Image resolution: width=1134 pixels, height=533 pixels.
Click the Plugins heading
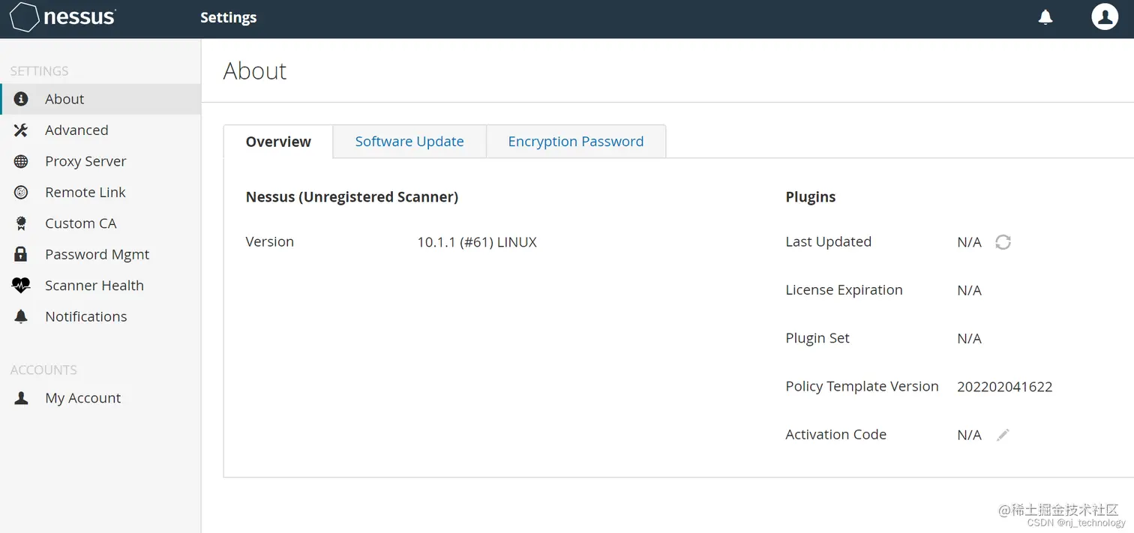811,197
